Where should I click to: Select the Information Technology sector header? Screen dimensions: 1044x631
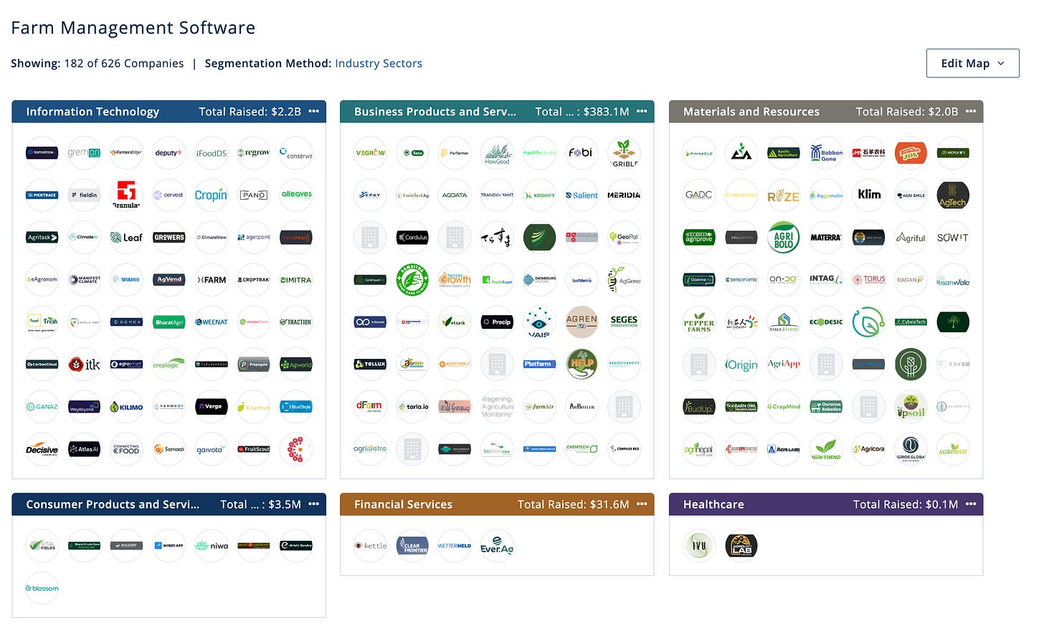(169, 111)
